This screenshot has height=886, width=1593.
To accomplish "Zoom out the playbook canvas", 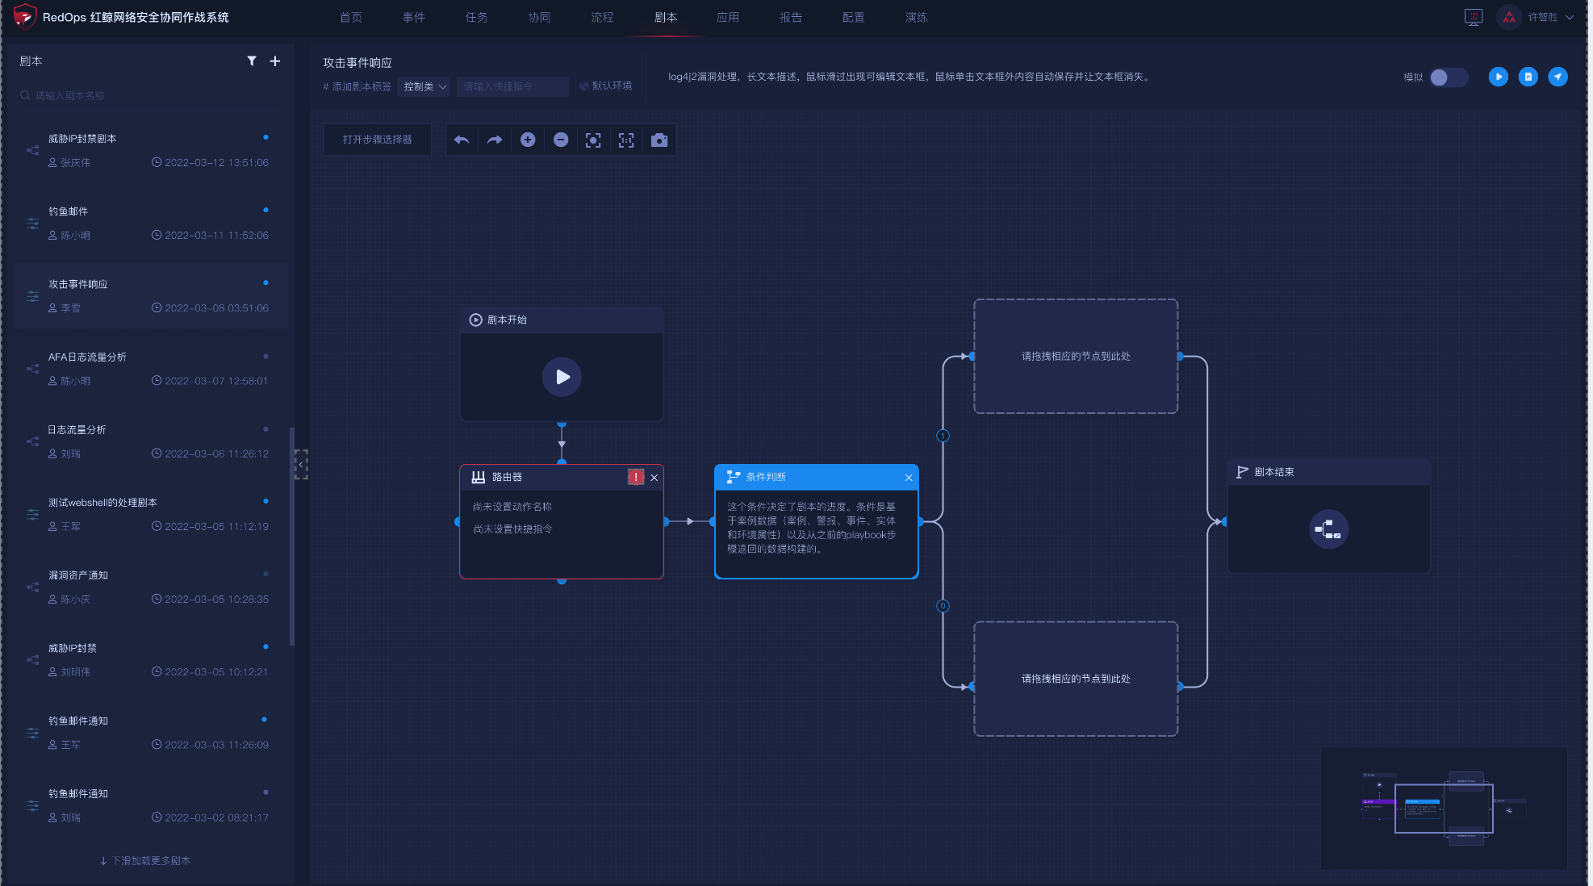I will 561,140.
